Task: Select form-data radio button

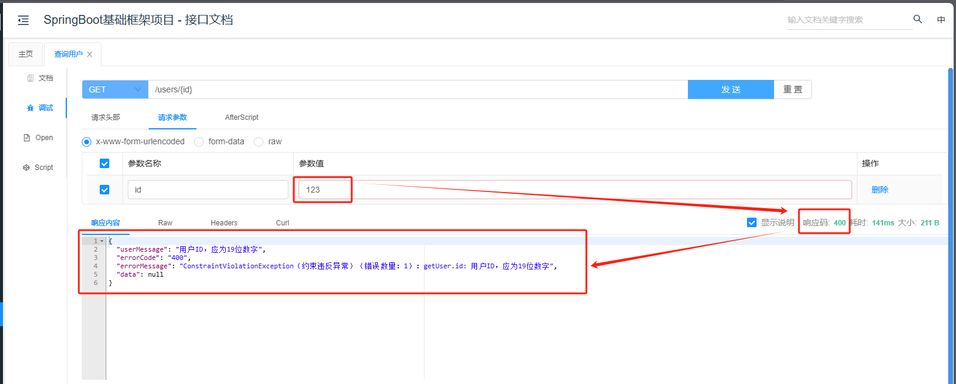Action: click(x=199, y=142)
